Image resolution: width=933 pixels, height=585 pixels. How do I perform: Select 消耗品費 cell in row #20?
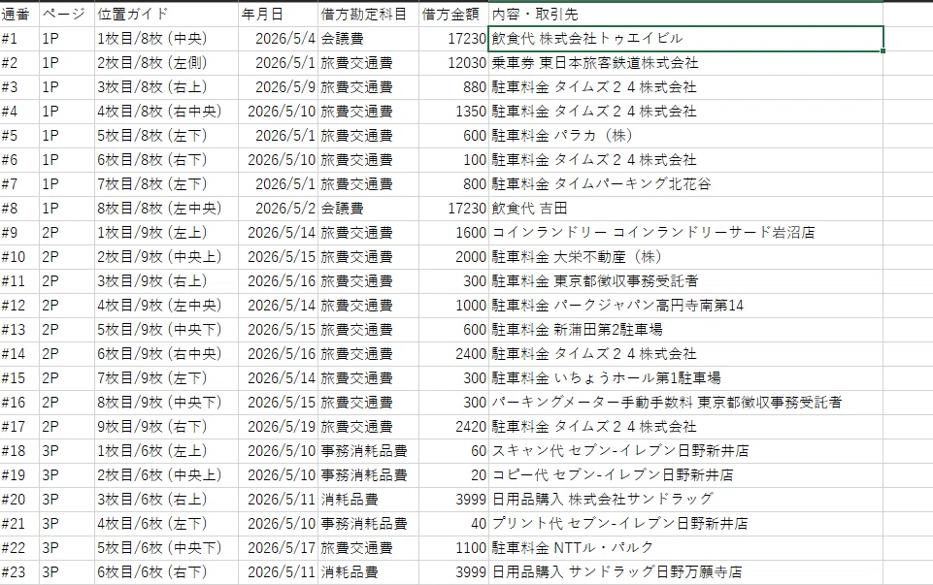(x=368, y=500)
